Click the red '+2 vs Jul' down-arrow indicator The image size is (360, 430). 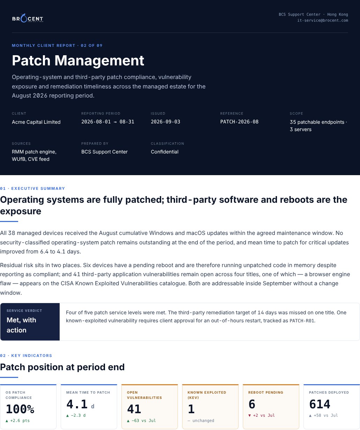click(x=262, y=415)
